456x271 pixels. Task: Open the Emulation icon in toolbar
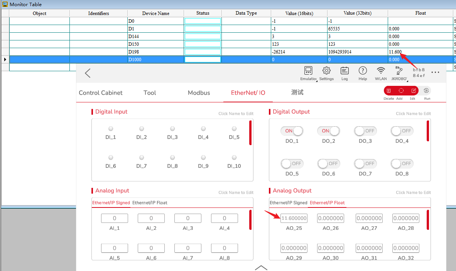308,71
